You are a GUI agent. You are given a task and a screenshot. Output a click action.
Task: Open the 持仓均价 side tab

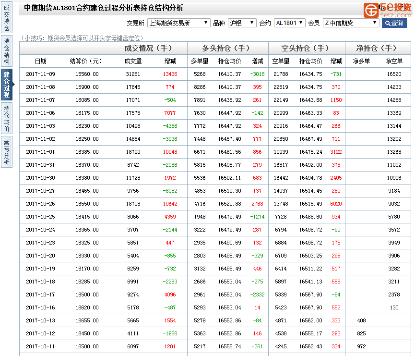(7, 118)
